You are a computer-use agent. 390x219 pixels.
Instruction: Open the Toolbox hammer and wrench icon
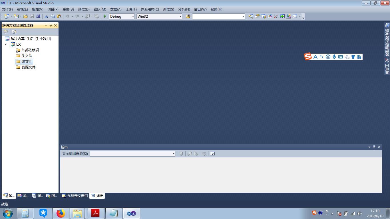coord(276,16)
